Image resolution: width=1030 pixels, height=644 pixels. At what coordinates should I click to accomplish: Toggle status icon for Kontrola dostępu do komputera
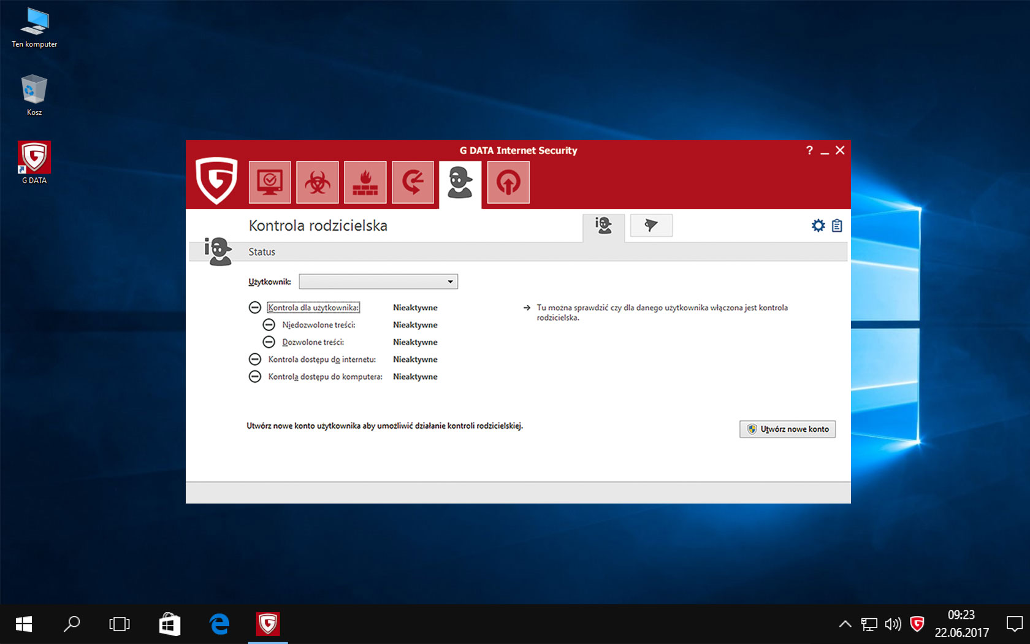click(x=255, y=377)
